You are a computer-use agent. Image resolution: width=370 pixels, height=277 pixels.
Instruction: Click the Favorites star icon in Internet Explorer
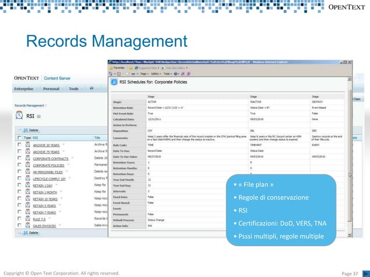click(x=111, y=68)
